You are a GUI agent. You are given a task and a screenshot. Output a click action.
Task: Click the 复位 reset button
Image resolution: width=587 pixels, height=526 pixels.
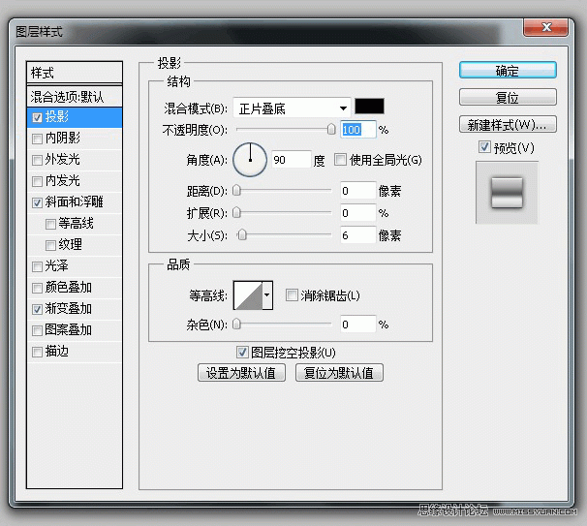508,97
